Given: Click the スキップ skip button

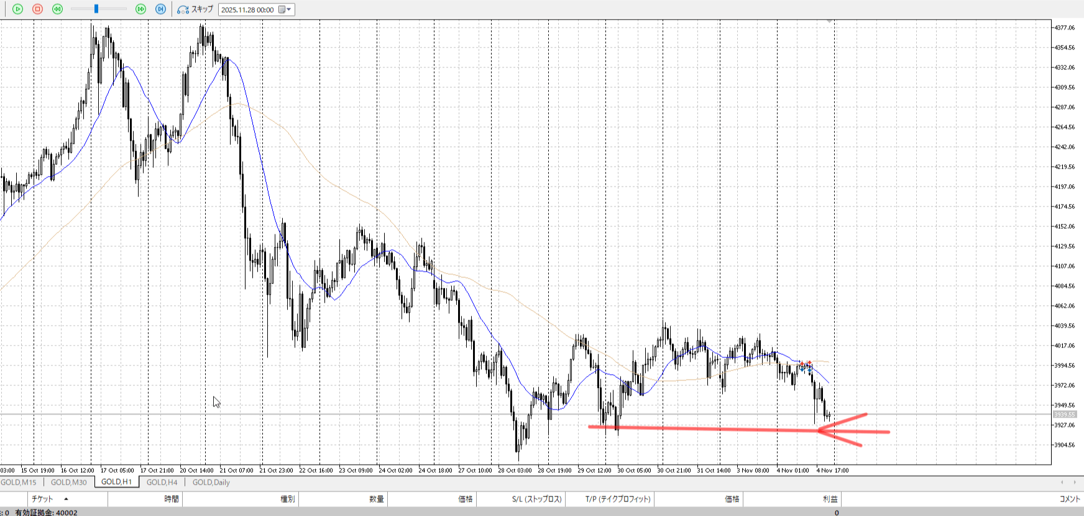Looking at the screenshot, I should pos(195,9).
